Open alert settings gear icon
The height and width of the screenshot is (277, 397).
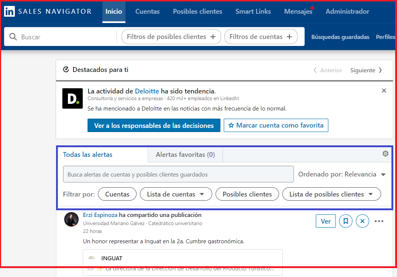pyautogui.click(x=385, y=154)
